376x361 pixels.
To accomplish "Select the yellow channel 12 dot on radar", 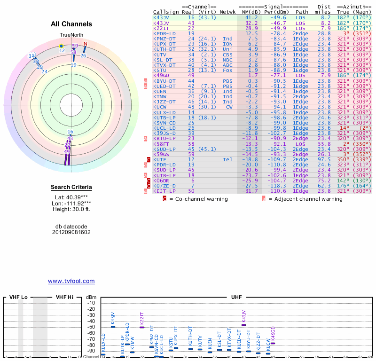I will pos(61,46).
